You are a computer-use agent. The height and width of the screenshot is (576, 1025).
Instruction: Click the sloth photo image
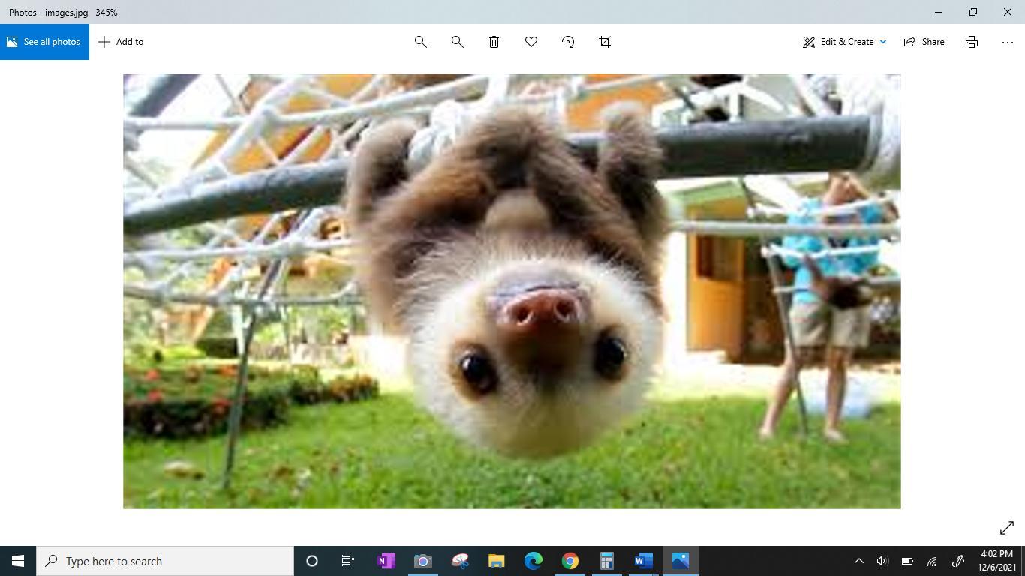(512, 291)
